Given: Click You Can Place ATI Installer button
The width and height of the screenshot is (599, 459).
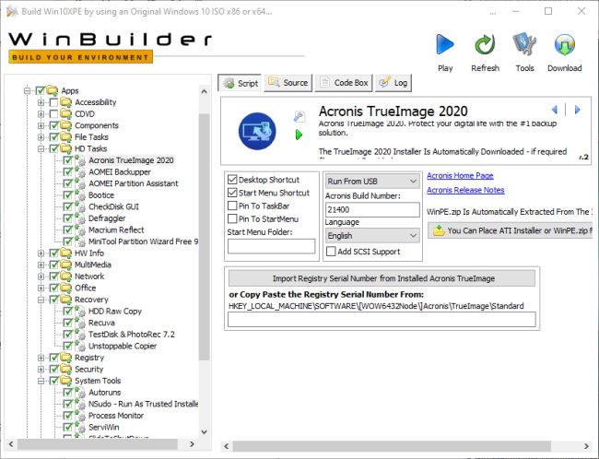Looking at the screenshot, I should [x=510, y=230].
